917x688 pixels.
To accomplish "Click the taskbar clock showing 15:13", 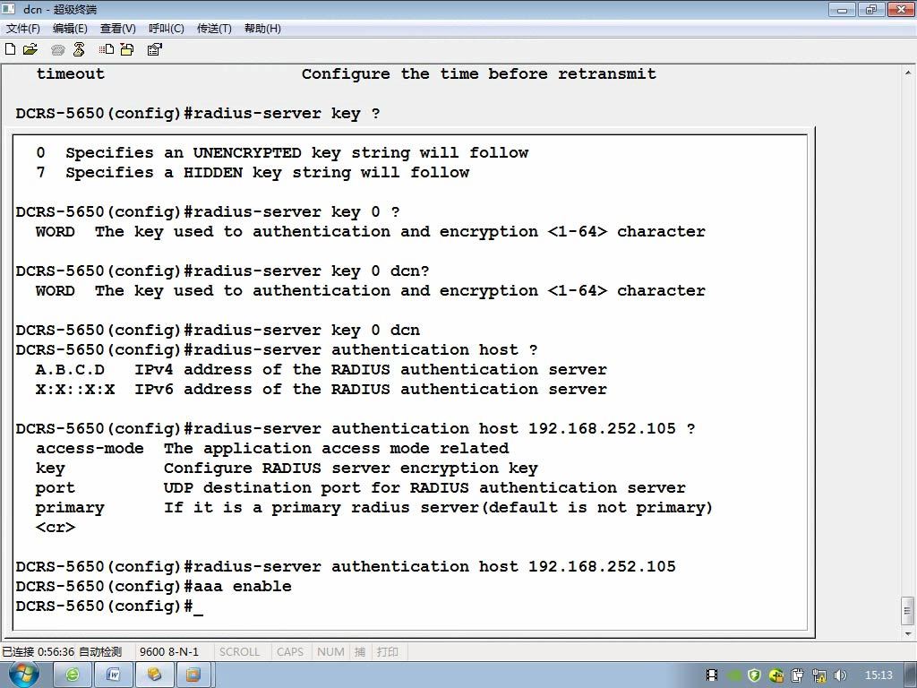I will pos(878,675).
